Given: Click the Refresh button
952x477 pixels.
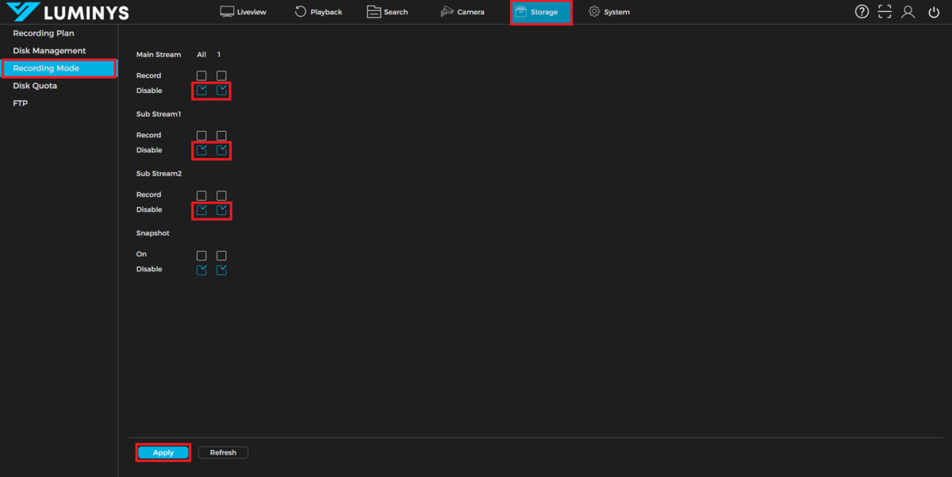Looking at the screenshot, I should point(223,452).
